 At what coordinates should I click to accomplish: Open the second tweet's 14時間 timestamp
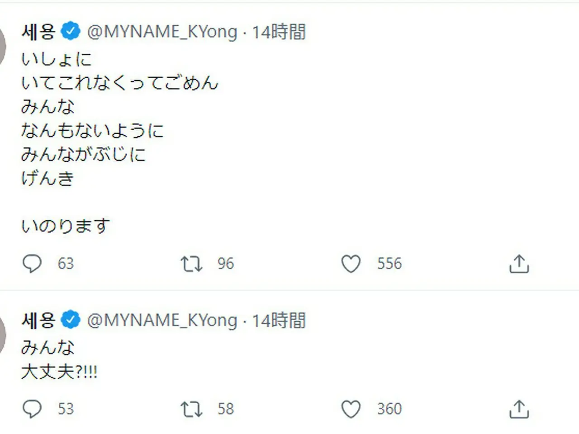(279, 321)
